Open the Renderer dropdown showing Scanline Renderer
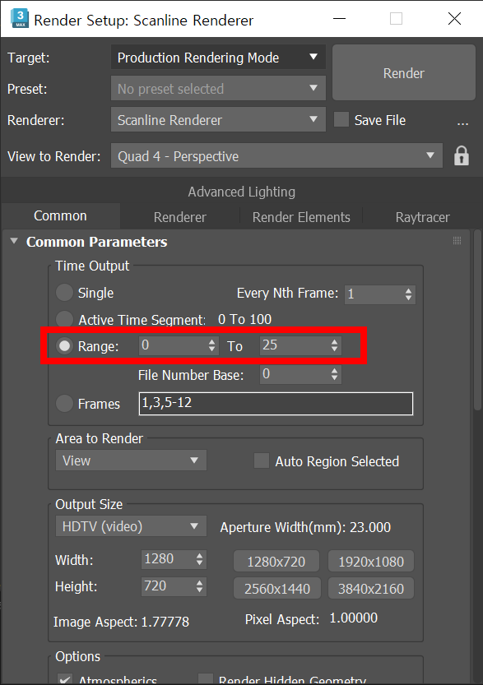This screenshot has height=685, width=483. pos(218,120)
